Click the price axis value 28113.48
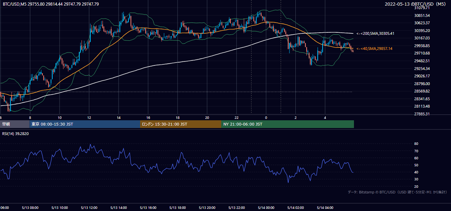The height and width of the screenshot is (211, 451). tap(422, 107)
